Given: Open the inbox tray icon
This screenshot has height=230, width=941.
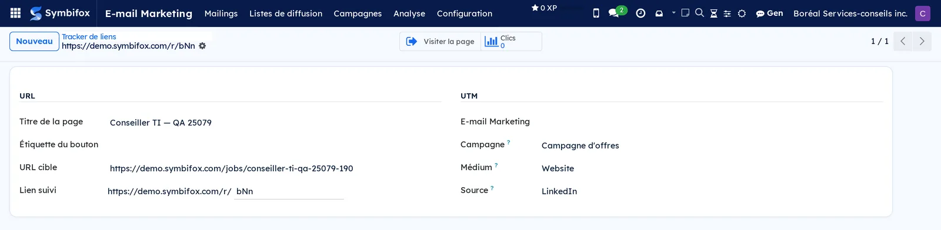Looking at the screenshot, I should pyautogui.click(x=659, y=13).
